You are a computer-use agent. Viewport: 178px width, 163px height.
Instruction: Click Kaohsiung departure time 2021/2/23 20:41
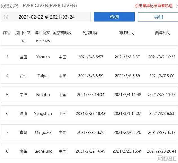click(162, 151)
